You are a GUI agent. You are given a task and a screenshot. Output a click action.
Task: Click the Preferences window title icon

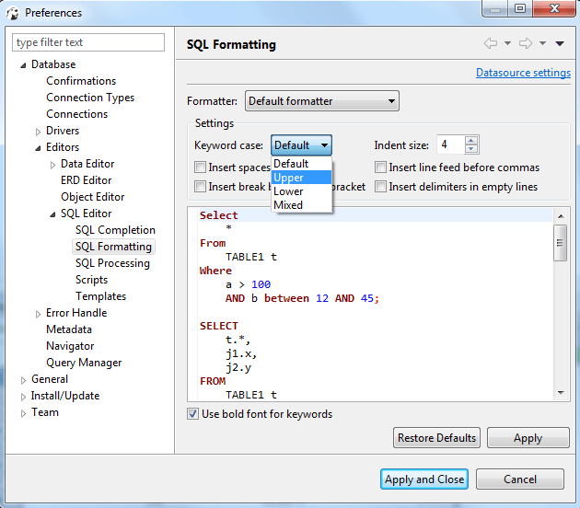click(x=12, y=13)
